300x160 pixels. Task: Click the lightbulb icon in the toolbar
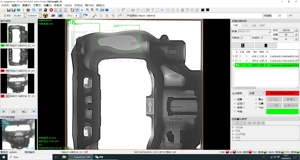click(x=24, y=10)
